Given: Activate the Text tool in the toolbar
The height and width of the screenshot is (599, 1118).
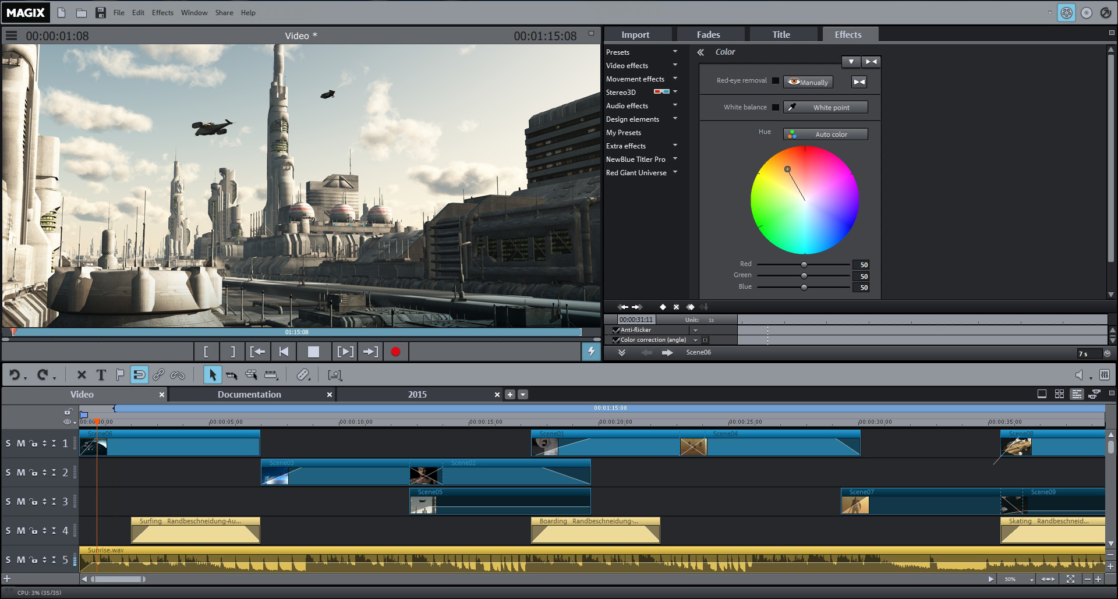Looking at the screenshot, I should coord(100,375).
